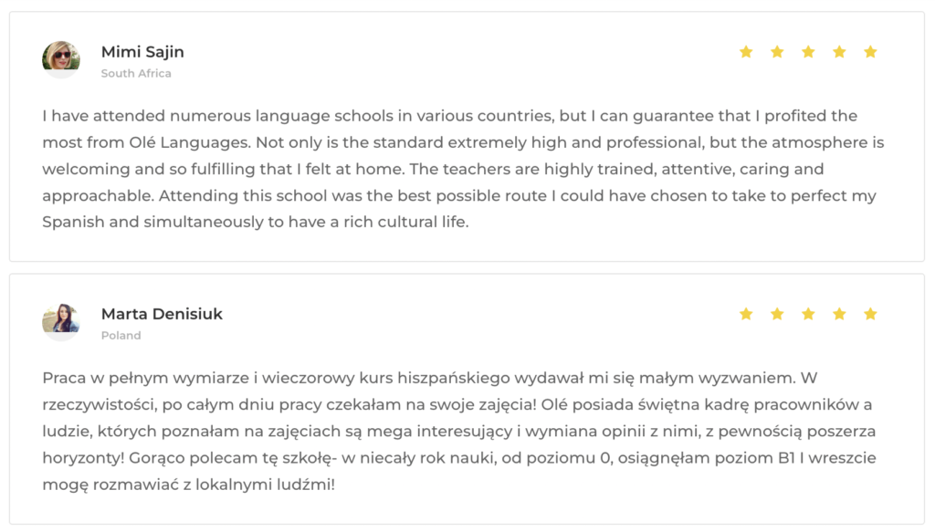Click Mimi Sajin's profile photo
Screen dimensions: 935x532
61,59
